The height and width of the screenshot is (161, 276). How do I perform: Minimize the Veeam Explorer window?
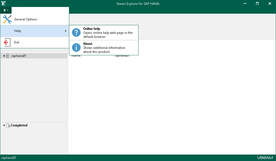coord(245,3)
